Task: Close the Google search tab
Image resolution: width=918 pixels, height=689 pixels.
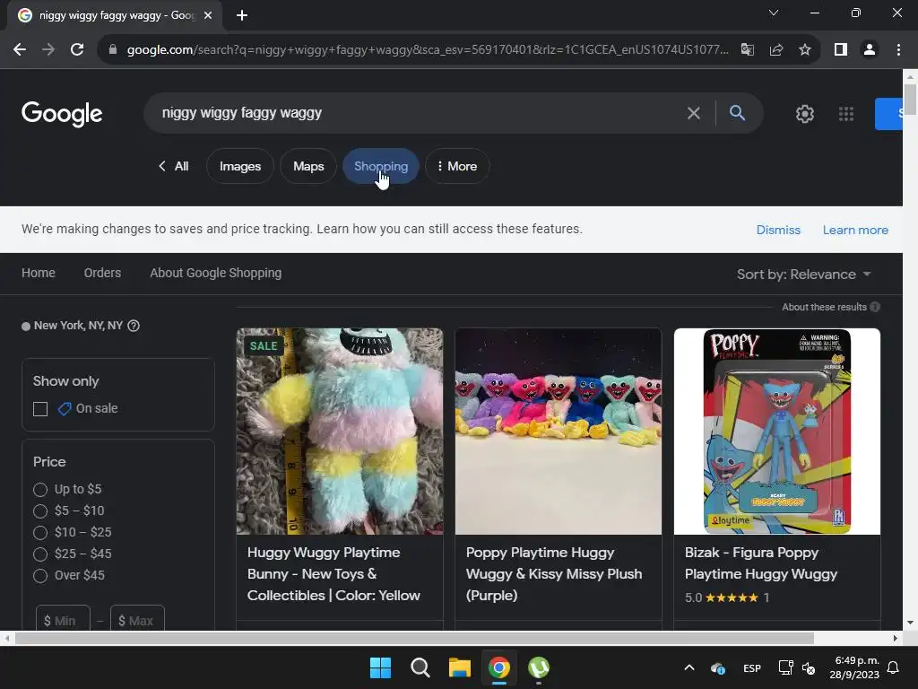Action: point(208,15)
